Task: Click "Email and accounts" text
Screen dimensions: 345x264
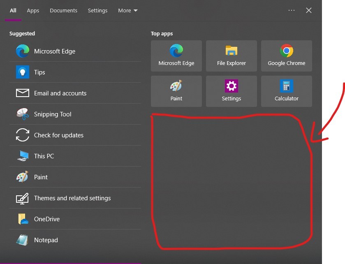Action: click(60, 93)
